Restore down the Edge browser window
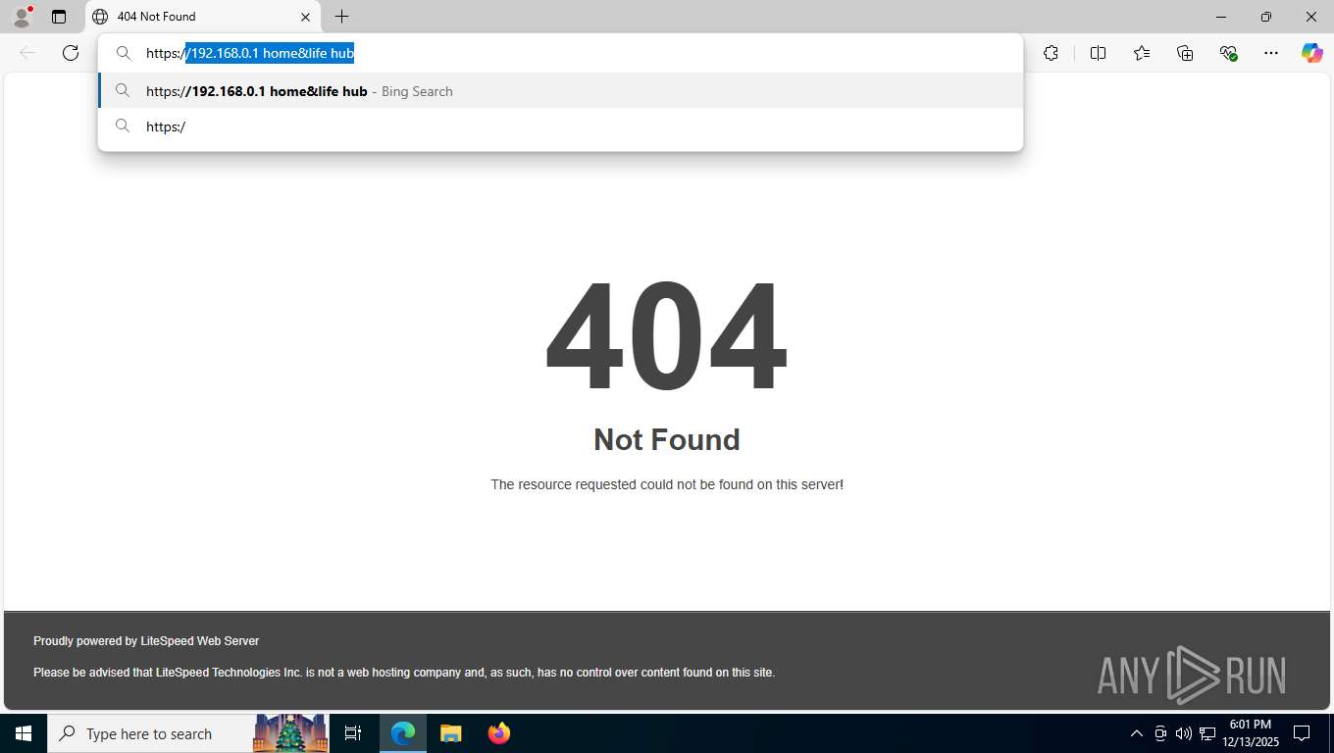Viewport: 1334px width, 753px height. click(1266, 17)
